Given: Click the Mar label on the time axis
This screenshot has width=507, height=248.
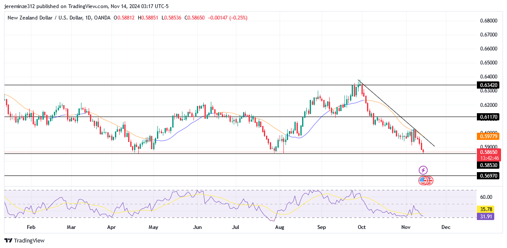Looking at the screenshot, I should (x=71, y=227).
